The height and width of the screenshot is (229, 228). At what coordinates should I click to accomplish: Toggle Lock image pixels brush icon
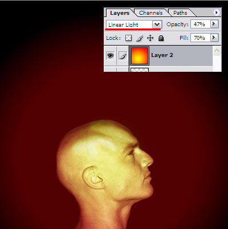[x=140, y=38]
